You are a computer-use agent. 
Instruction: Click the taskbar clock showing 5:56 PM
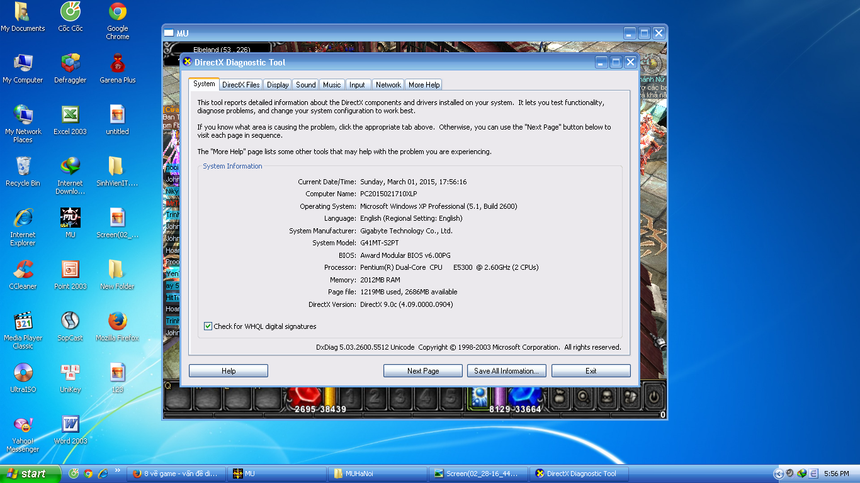coord(836,474)
